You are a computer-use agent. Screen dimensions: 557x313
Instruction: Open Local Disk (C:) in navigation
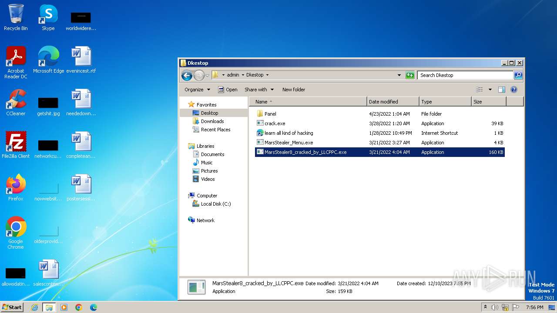216,204
